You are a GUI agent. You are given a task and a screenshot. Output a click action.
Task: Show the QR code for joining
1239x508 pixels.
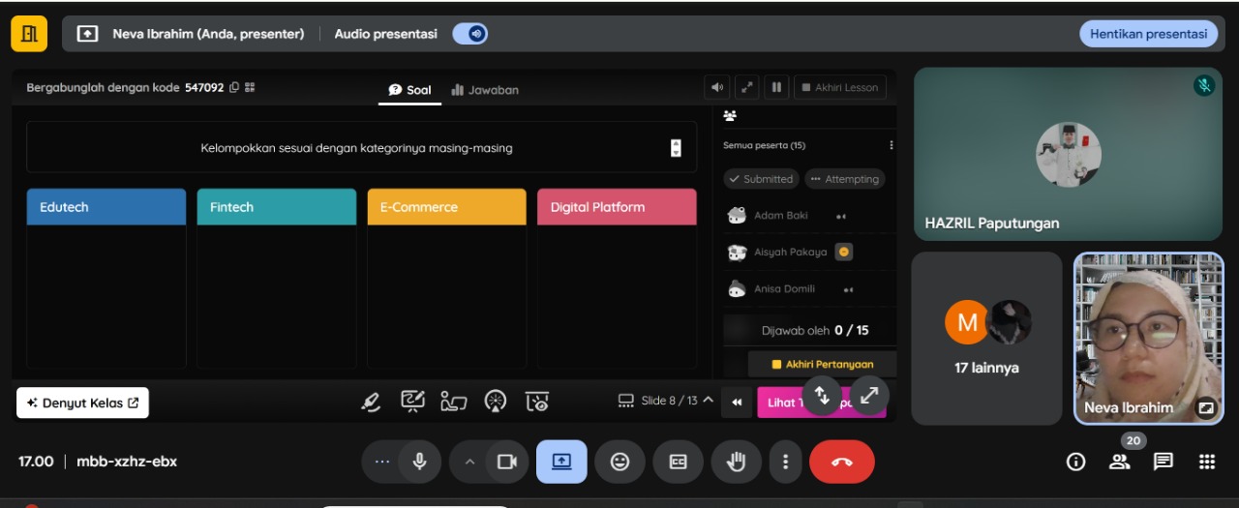(250, 88)
